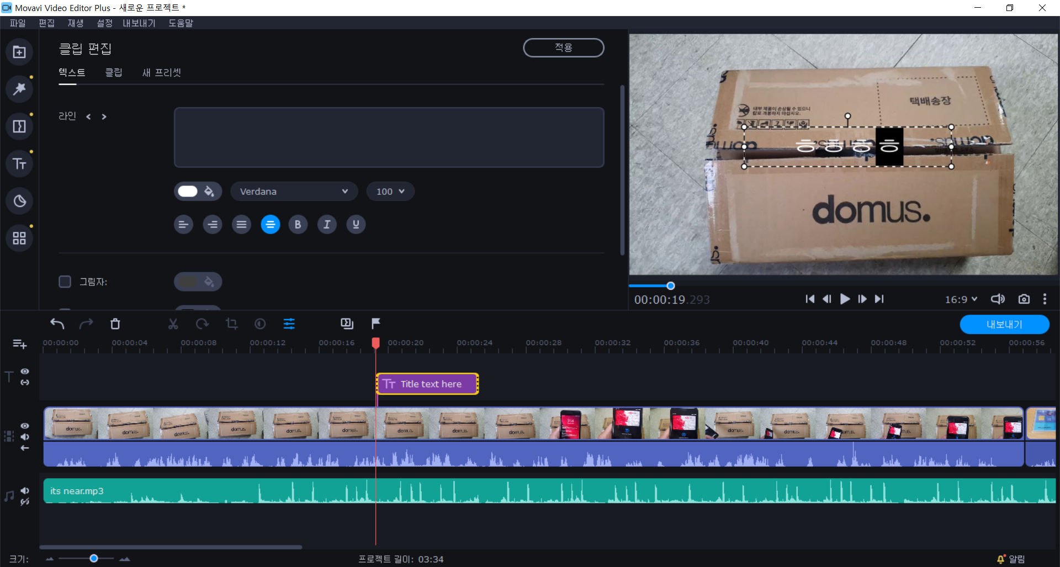Go to previous text line arrow
This screenshot has height=567, width=1060.
[88, 116]
